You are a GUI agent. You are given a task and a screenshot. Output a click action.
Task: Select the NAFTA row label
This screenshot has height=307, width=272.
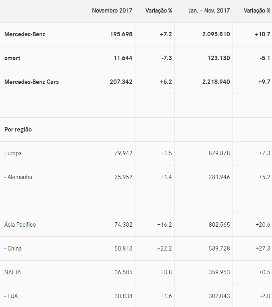12,272
